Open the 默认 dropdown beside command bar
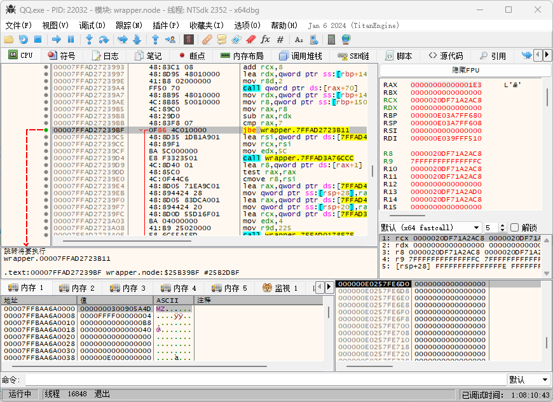The height and width of the screenshot is (402, 553). coord(528,380)
